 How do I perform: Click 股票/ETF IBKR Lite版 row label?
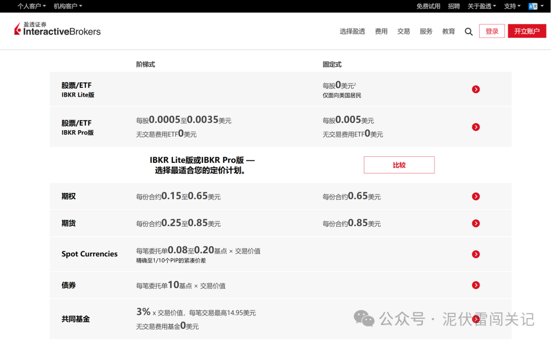pyautogui.click(x=78, y=90)
